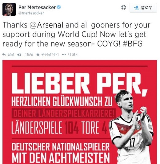Click the blue verified badge
This screenshot has height=164, width=160.
pyautogui.click(x=59, y=7)
